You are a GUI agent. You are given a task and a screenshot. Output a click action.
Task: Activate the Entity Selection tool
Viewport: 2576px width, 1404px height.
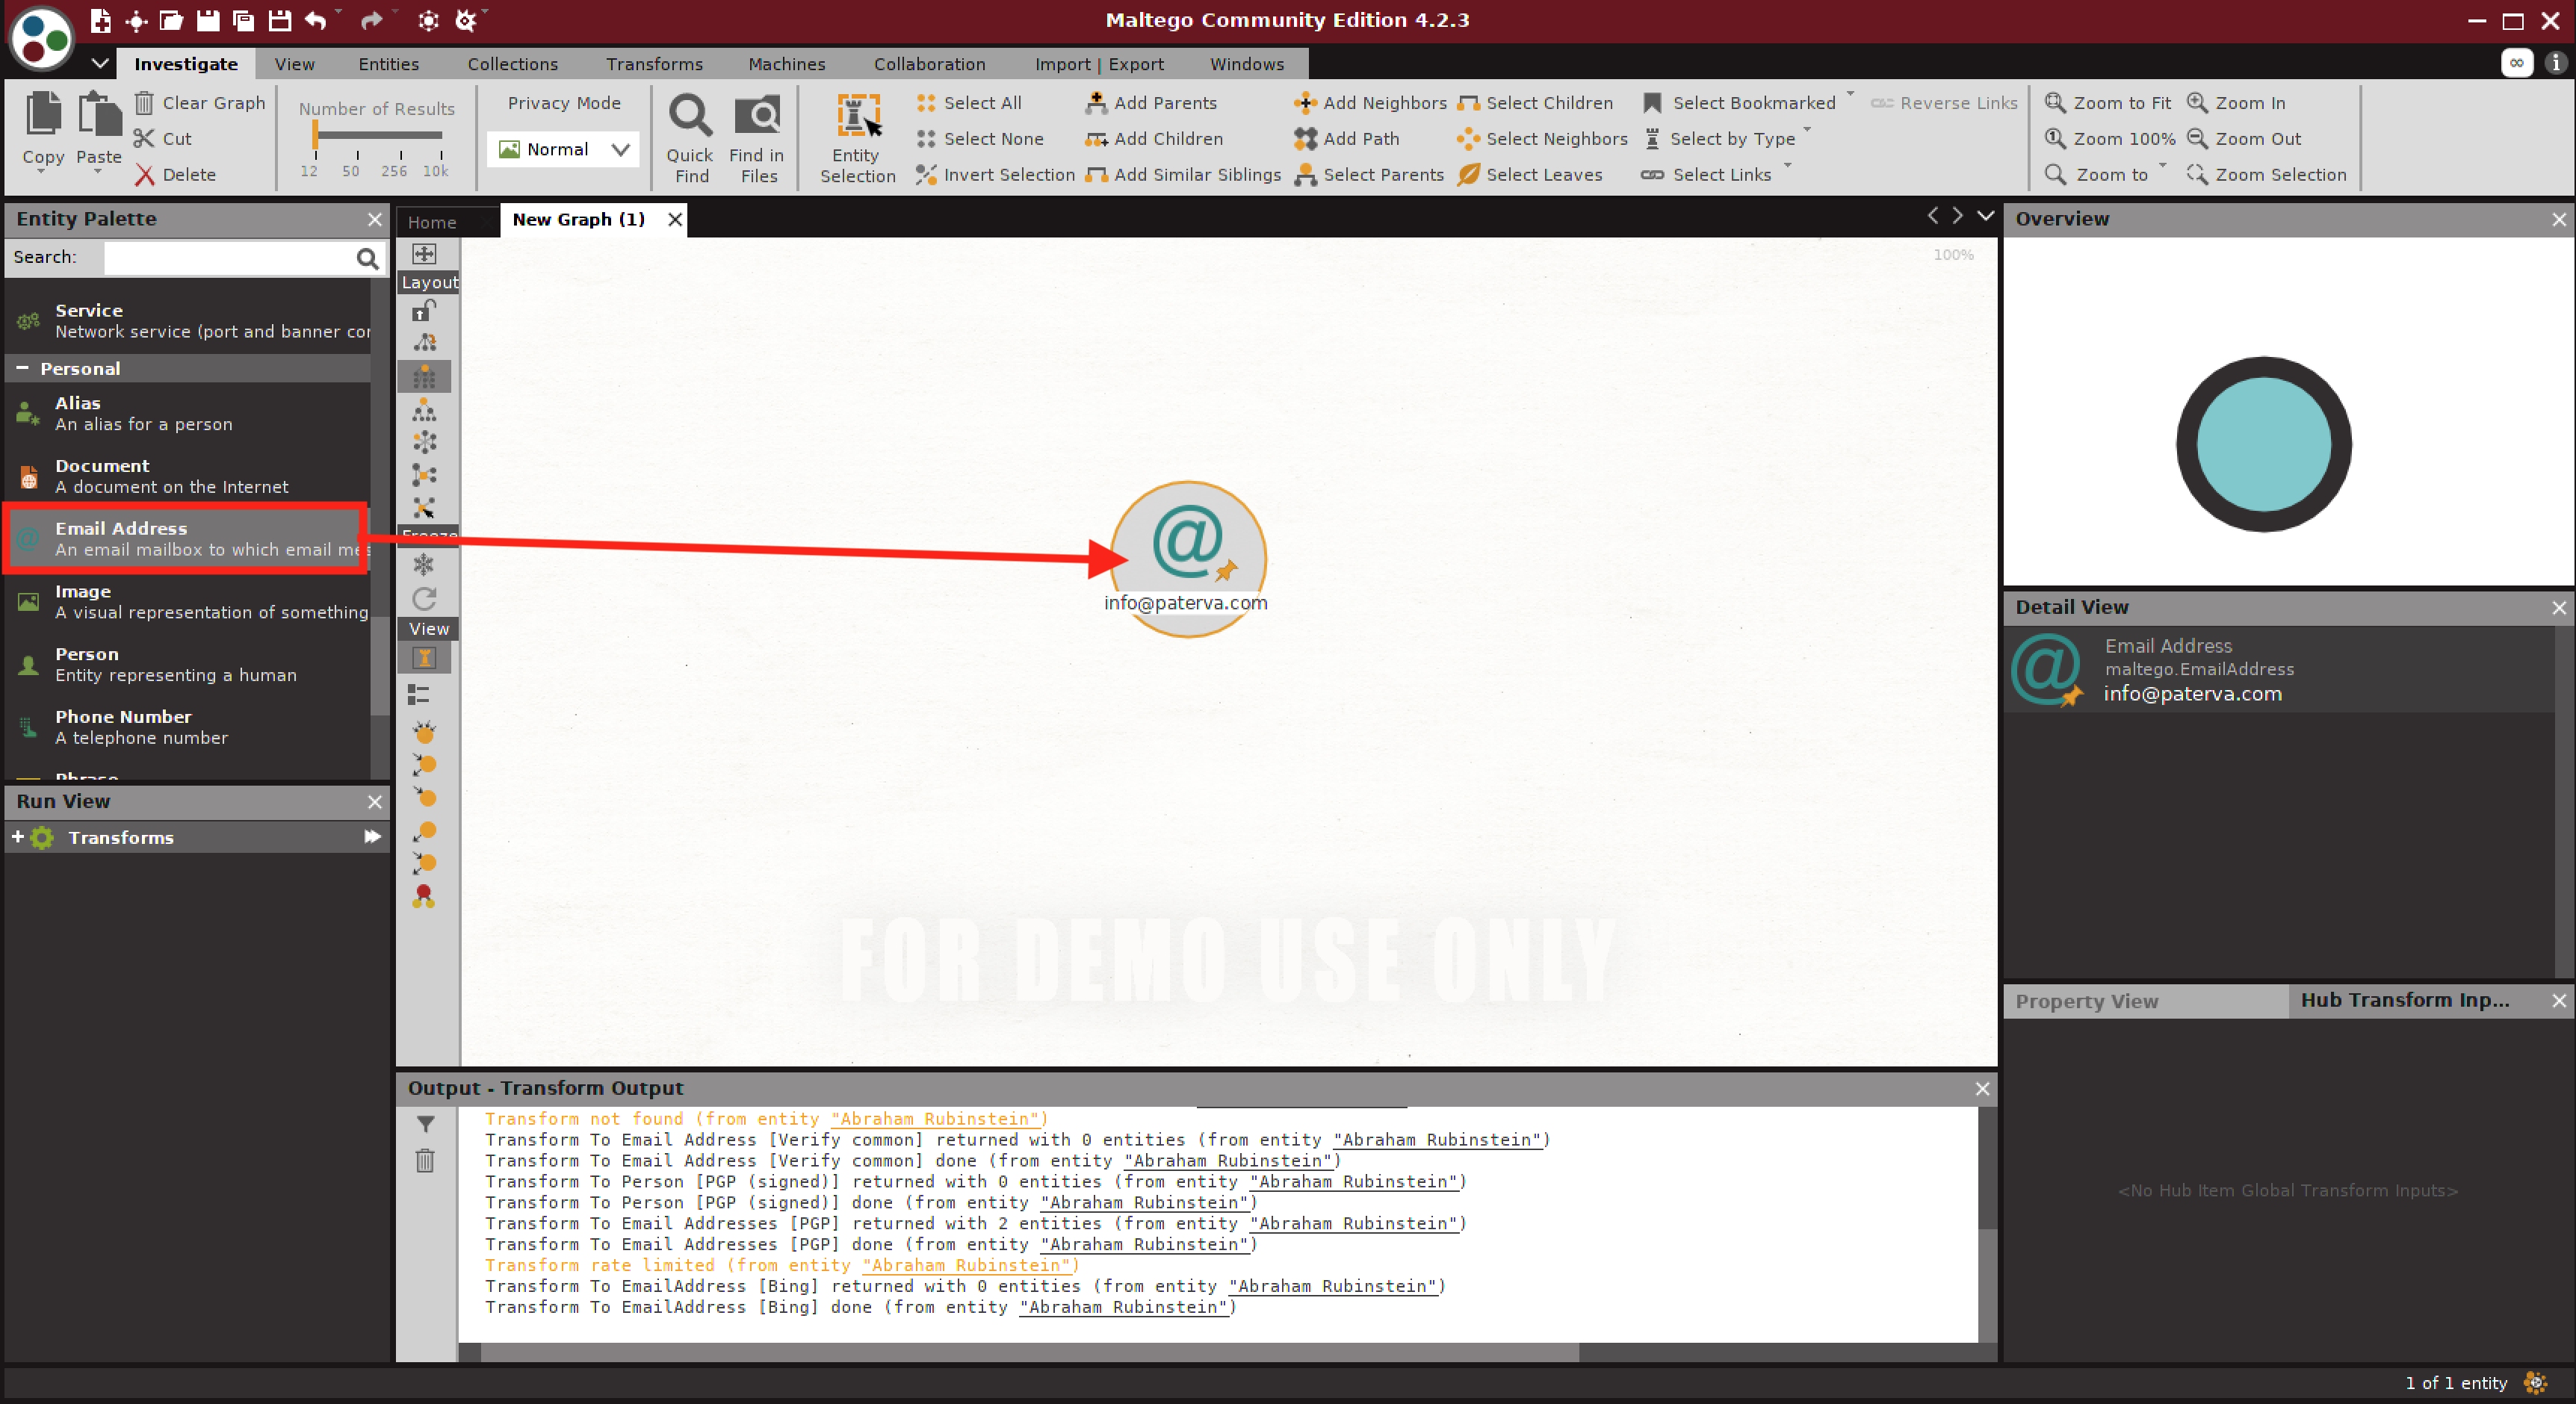pos(857,118)
